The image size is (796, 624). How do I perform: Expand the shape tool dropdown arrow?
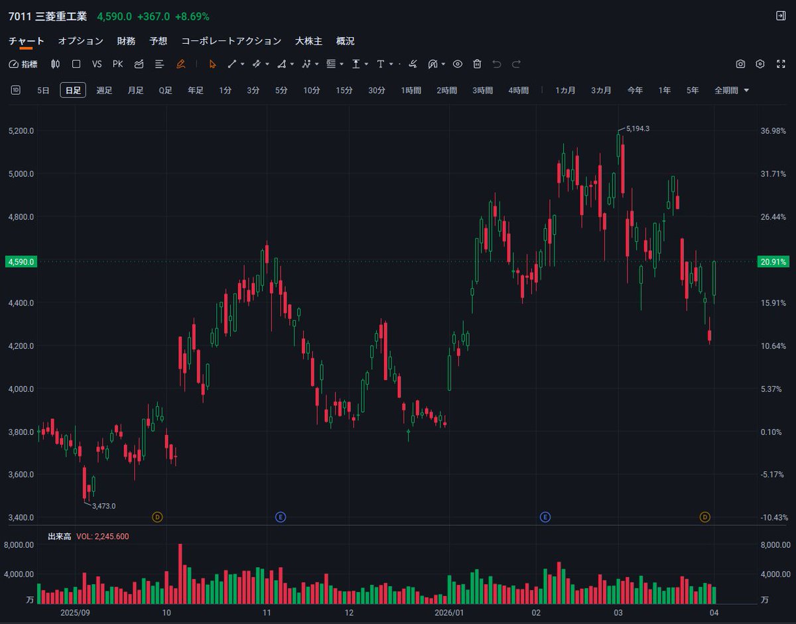tap(292, 64)
